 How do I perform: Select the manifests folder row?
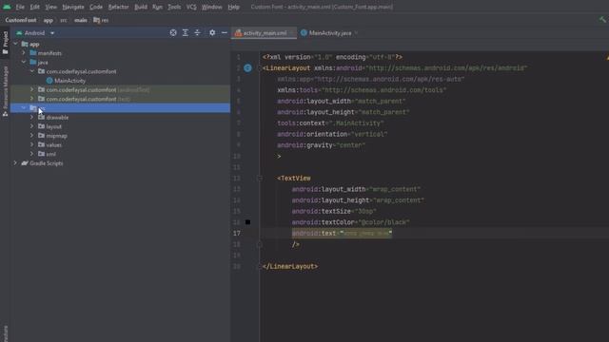coord(120,53)
